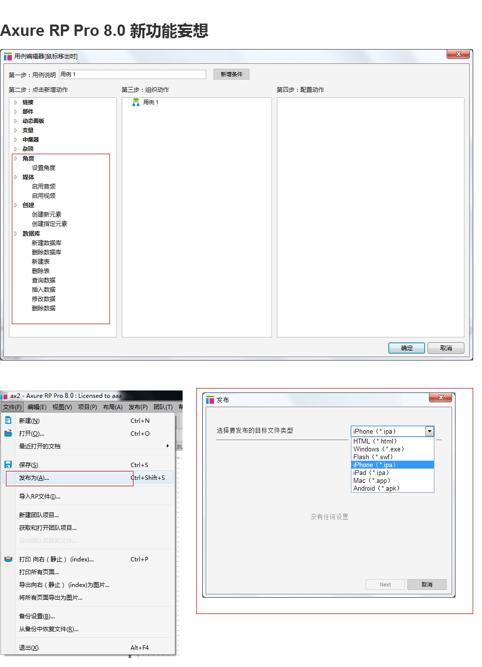The image size is (482, 667).
Task: Click the New file icon beside 新建(N)
Action: pyautogui.click(x=8, y=420)
